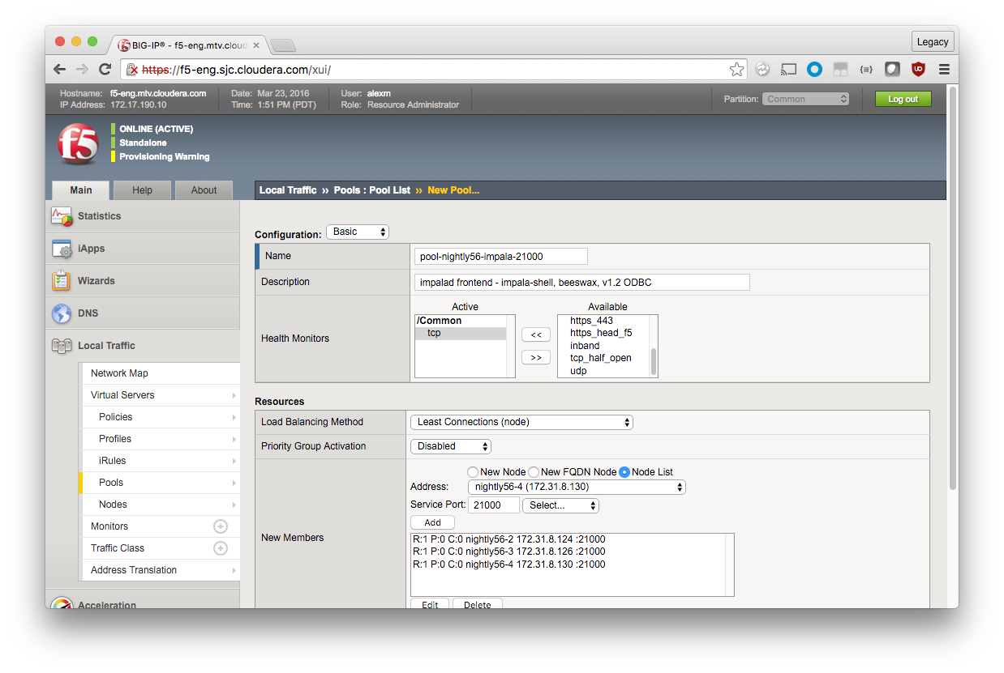Image resolution: width=1004 pixels, height=673 pixels.
Task: Bookmark page with the star icon
Action: tap(736, 70)
